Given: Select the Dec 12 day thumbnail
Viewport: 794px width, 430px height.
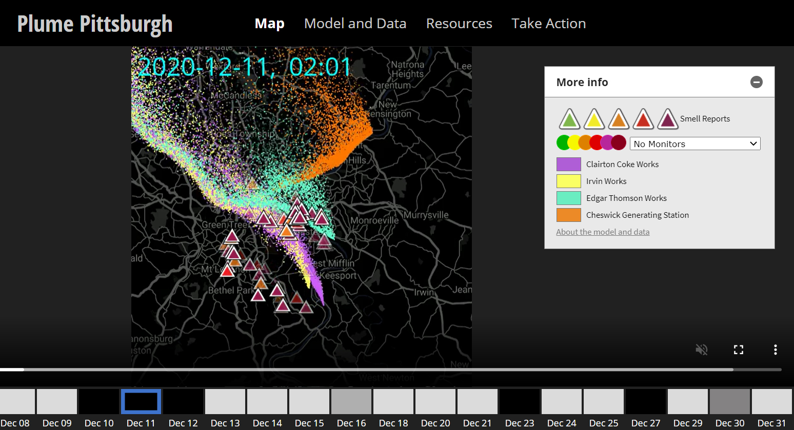Looking at the screenshot, I should pos(183,401).
